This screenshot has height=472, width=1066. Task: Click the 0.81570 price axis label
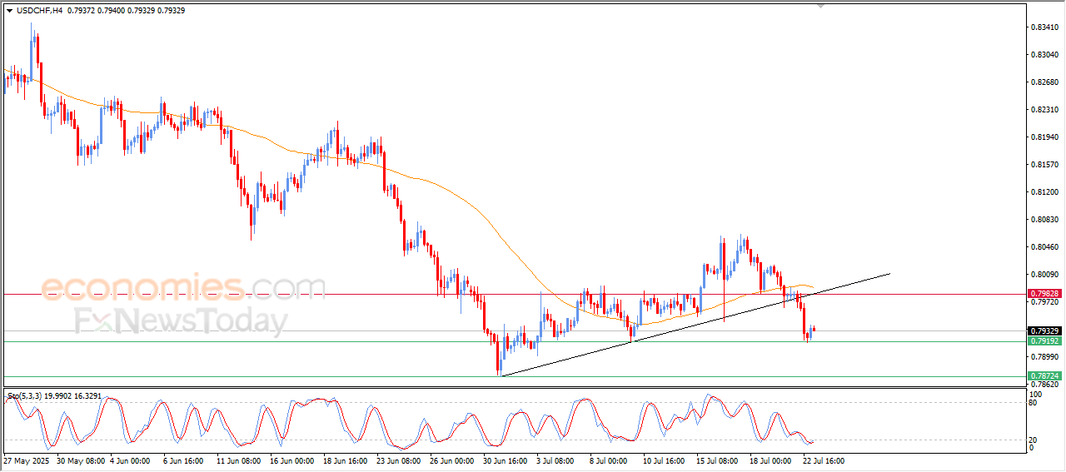point(1044,165)
